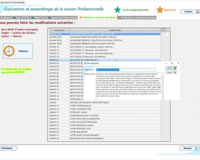
Task: Select the MAISON-22 row
Action: 105,129
